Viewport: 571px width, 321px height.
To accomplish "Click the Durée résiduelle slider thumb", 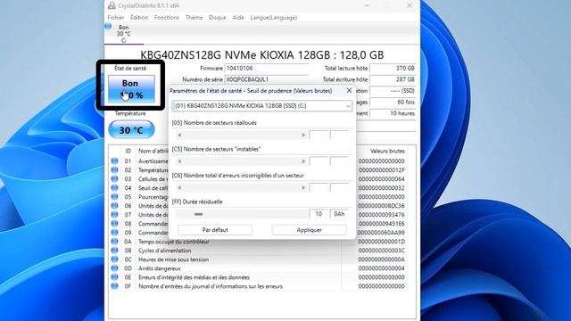I will pyautogui.click(x=198, y=214).
